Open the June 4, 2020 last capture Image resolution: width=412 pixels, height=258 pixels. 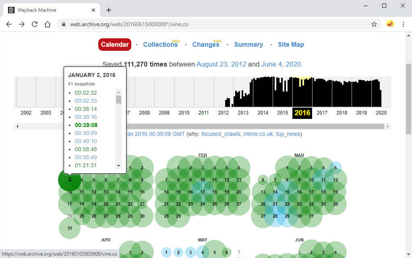tap(281, 64)
